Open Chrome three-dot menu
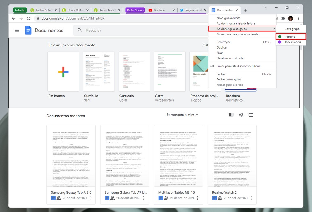 point(298,18)
